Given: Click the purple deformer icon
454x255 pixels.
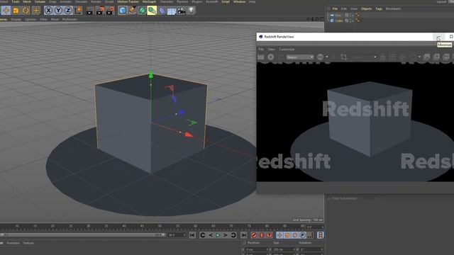Looking at the screenshot, I should tap(162, 11).
